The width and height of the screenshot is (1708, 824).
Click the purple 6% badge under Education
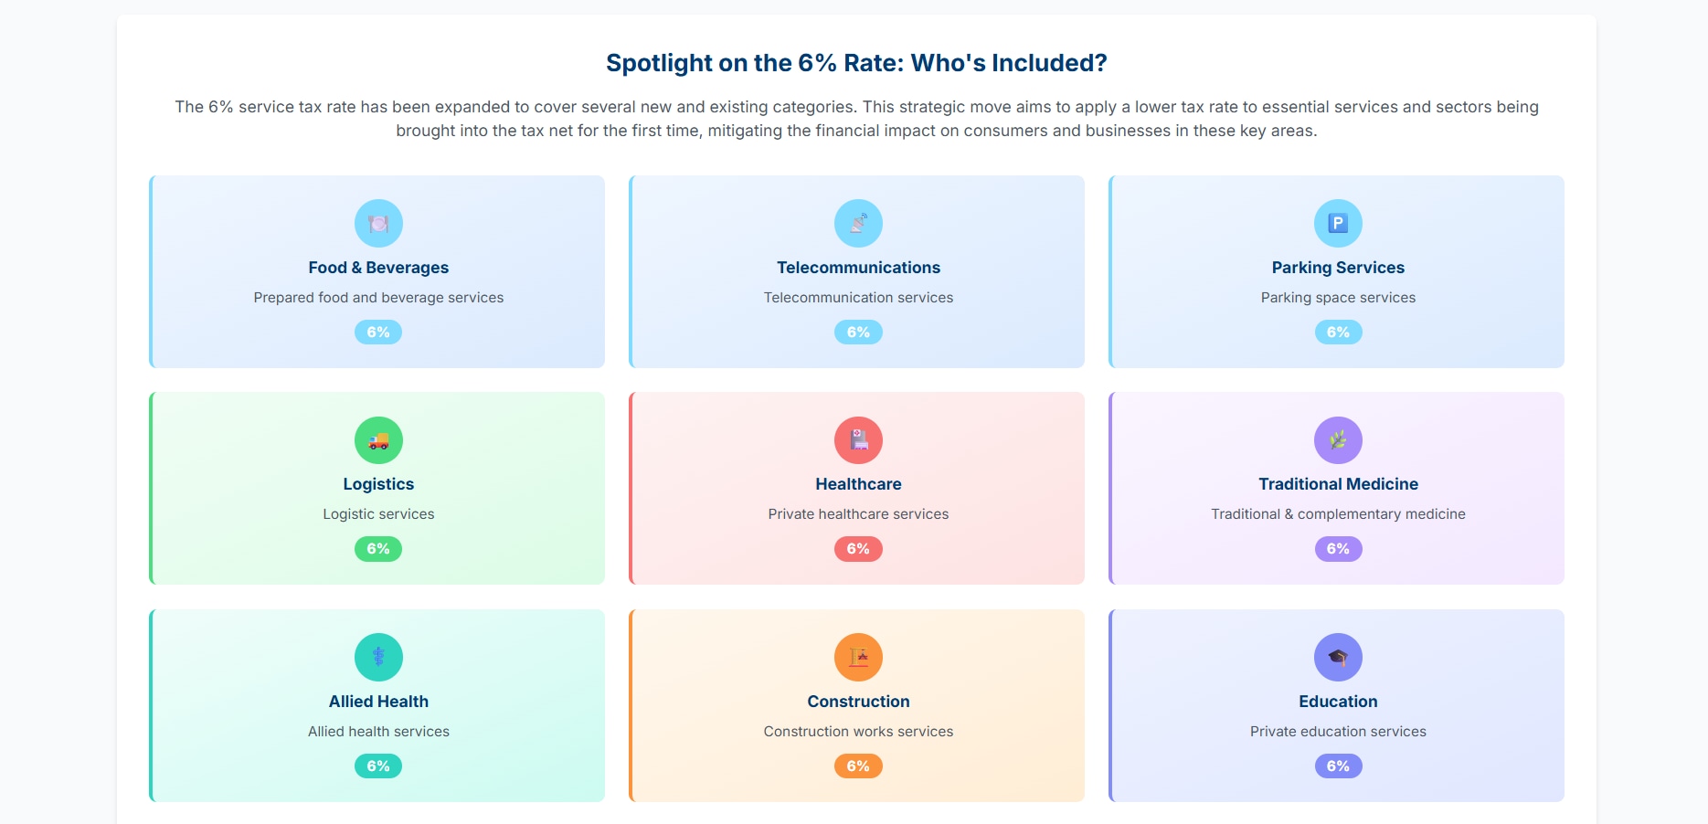click(x=1338, y=766)
